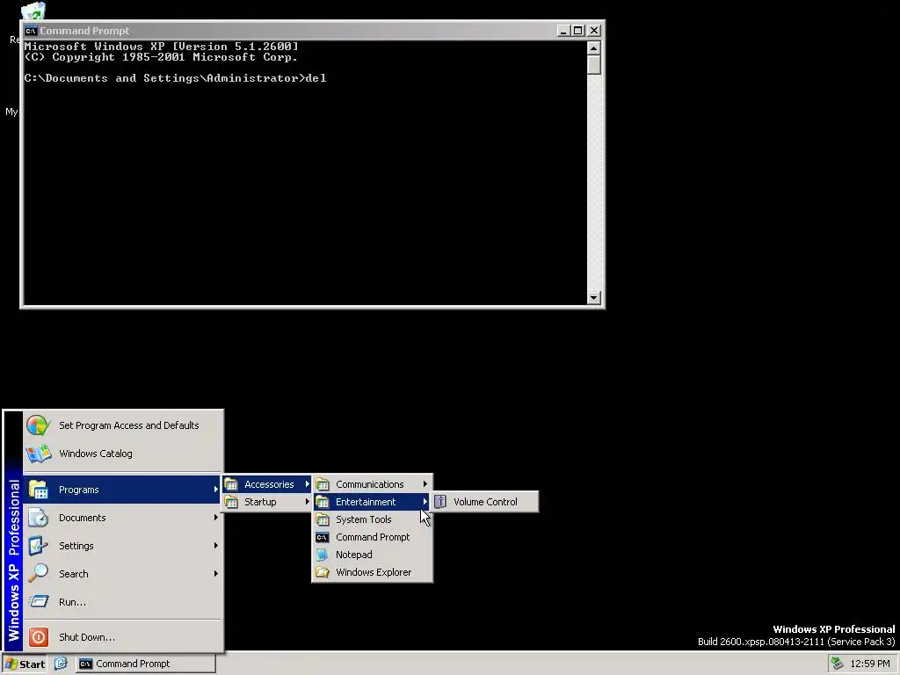
Task: Click the Start button
Action: [24, 664]
